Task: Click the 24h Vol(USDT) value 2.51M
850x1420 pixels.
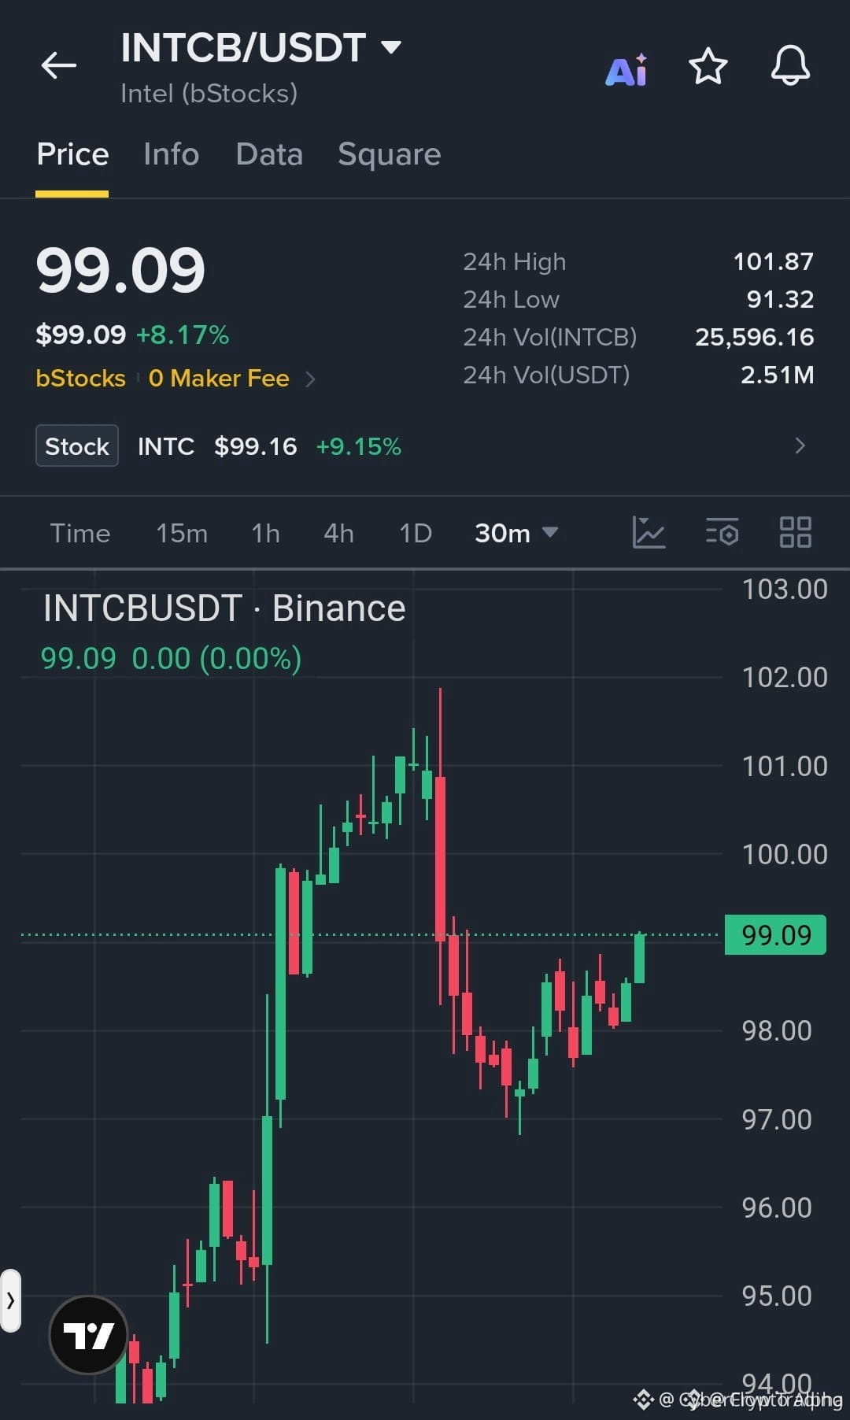Action: coord(777,375)
